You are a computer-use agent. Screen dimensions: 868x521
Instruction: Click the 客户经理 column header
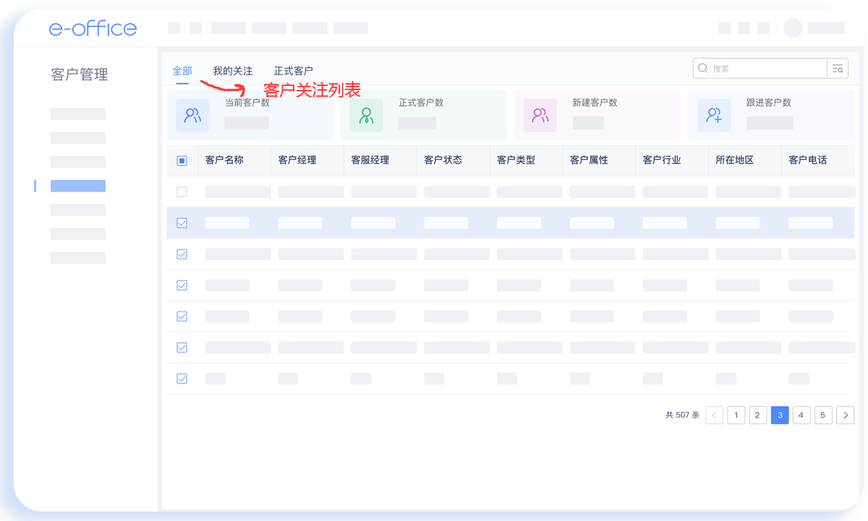[297, 160]
